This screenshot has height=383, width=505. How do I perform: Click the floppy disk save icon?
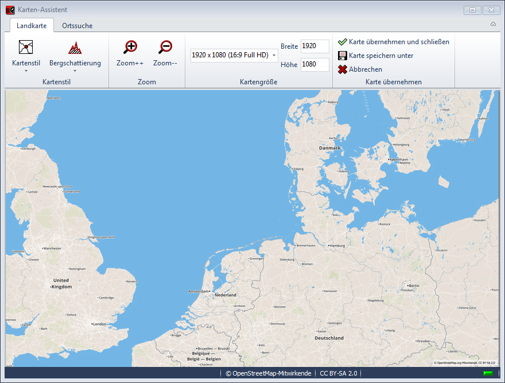click(343, 56)
